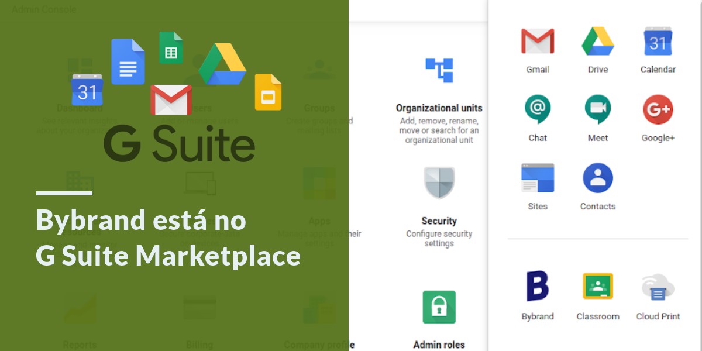Open Gmail from the app launcher
This screenshot has width=702, height=351.
click(537, 42)
